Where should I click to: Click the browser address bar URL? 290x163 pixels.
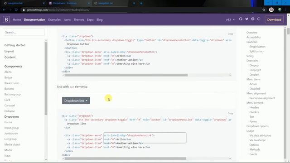click(x=58, y=10)
